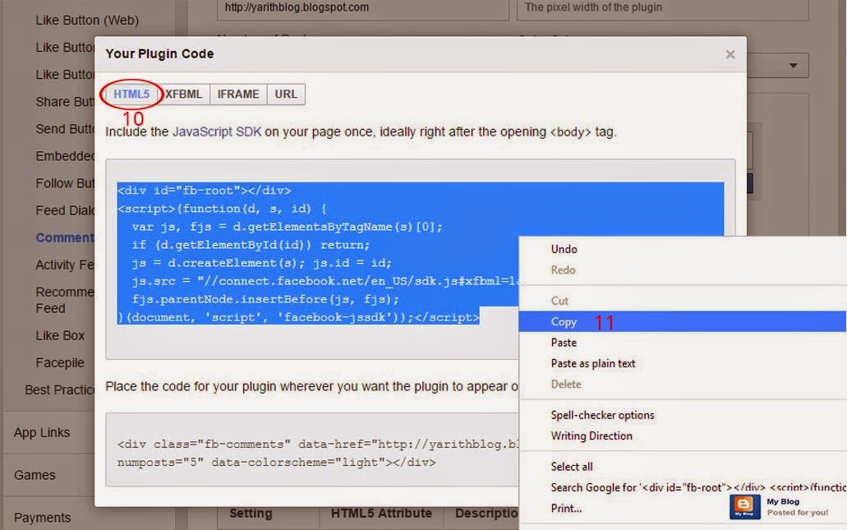The width and height of the screenshot is (847, 530).
Task: Click the fb-root script code box
Action: 421,260
